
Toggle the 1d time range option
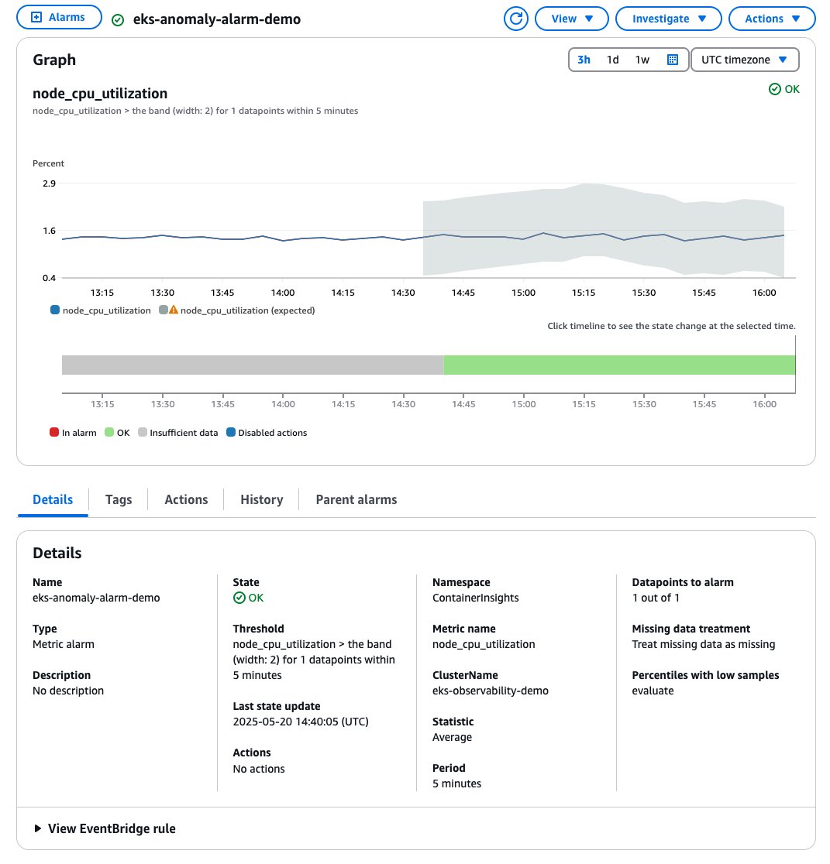pyautogui.click(x=613, y=60)
